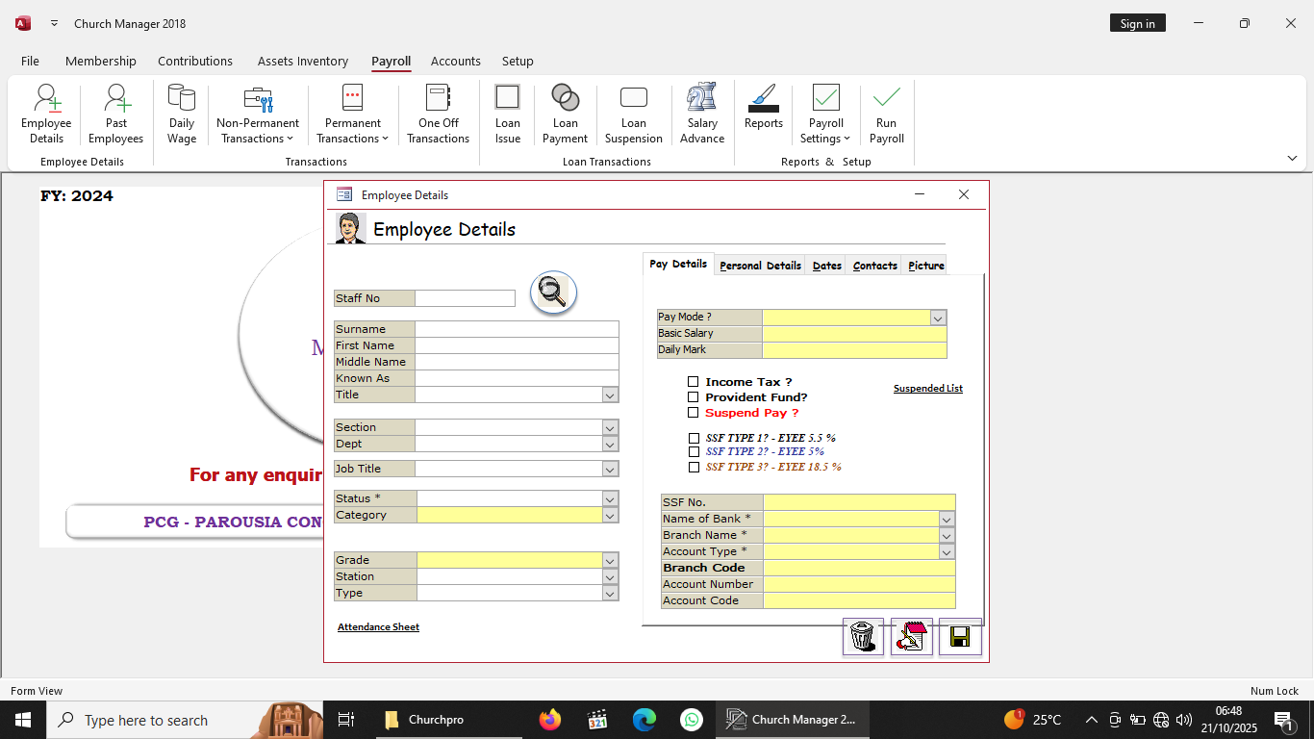Open the Suspended List link
Image resolution: width=1314 pixels, height=739 pixels.
[927, 389]
